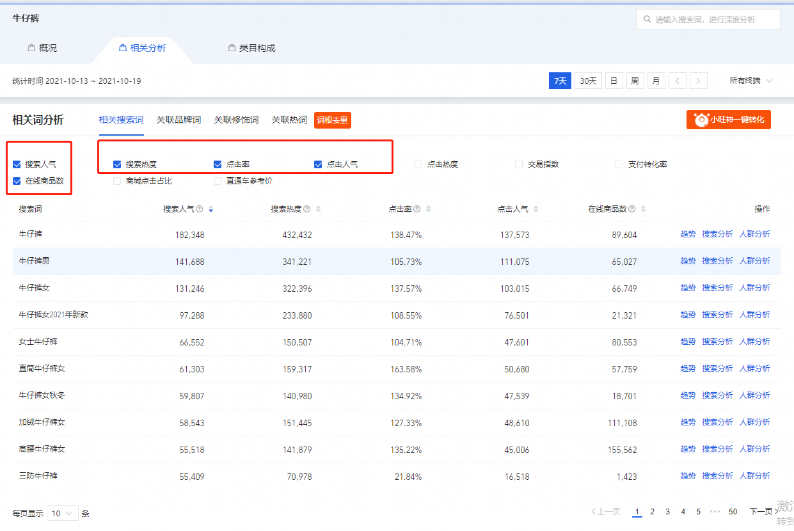
Task: Check the 点击热度 checkbox
Action: pos(418,164)
